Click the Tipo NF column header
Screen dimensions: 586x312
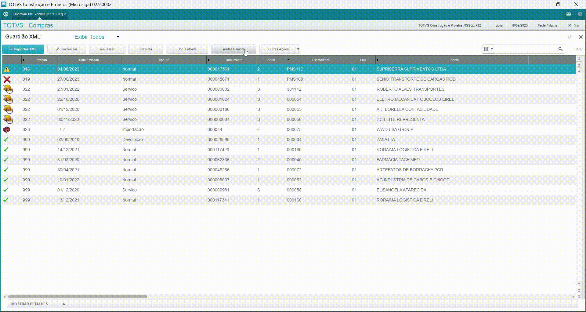click(x=164, y=60)
